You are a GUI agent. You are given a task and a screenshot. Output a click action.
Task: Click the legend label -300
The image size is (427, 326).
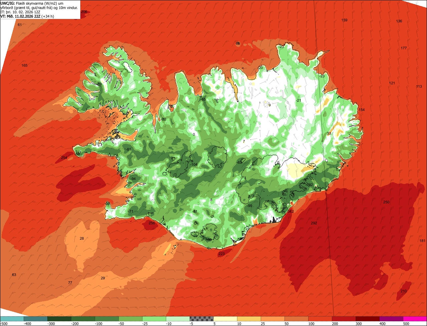tap(52, 323)
